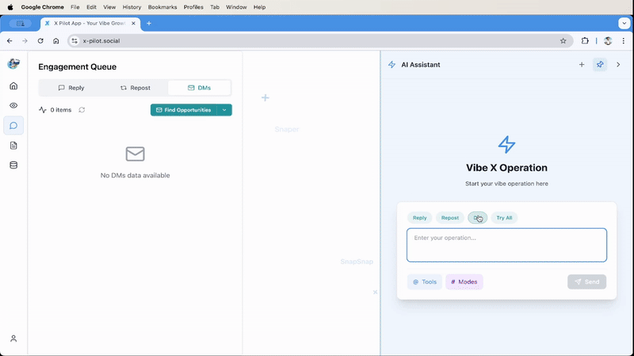Expand Find Opportunities dropdown arrow
Screen dimensions: 634x356
pyautogui.click(x=224, y=110)
